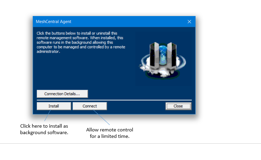Image resolution: width=261 pixels, height=160 pixels.
Task: Click the caption "Click here to install as background software."
Action: click(x=44, y=129)
